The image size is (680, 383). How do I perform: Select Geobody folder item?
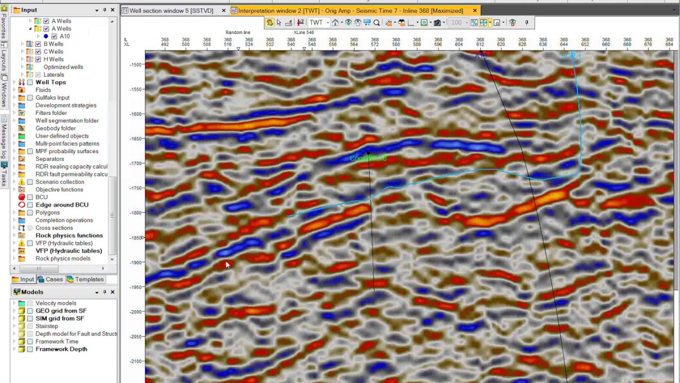click(55, 128)
